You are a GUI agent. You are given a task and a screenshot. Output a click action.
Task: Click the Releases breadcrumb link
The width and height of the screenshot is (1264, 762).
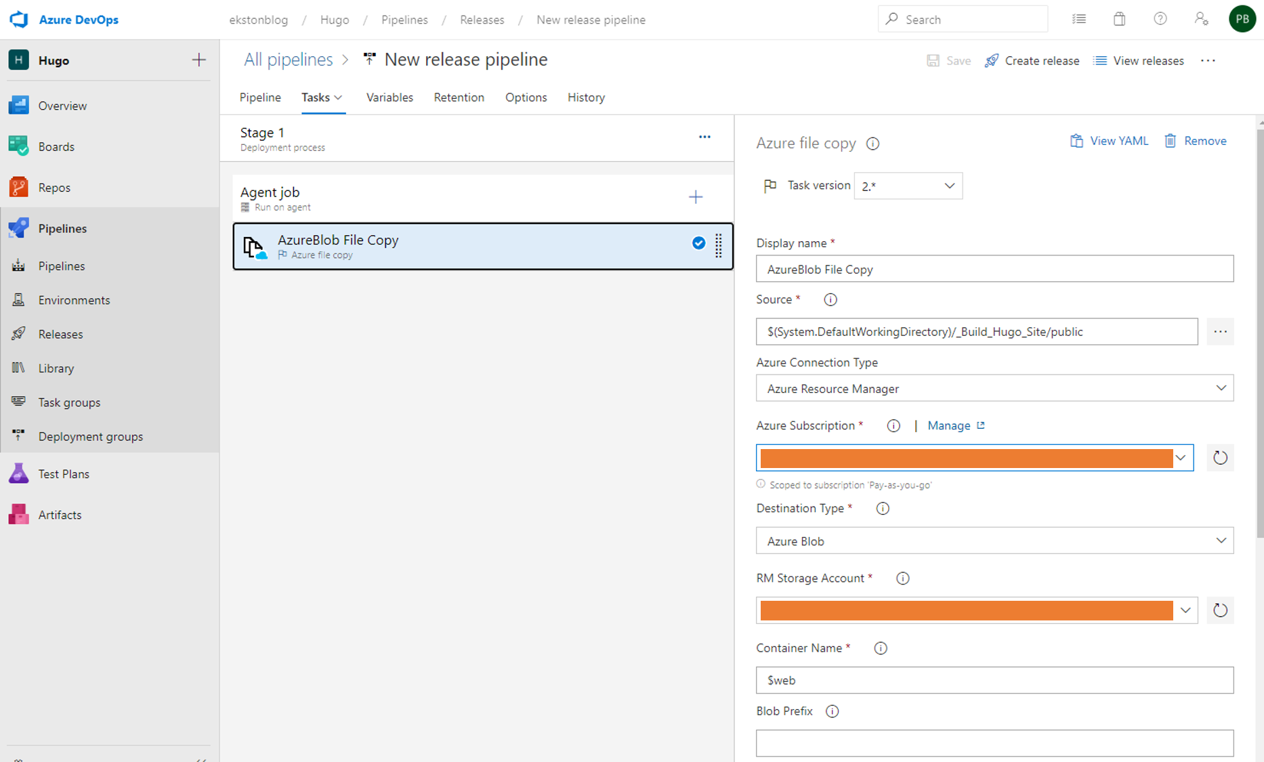coord(482,20)
